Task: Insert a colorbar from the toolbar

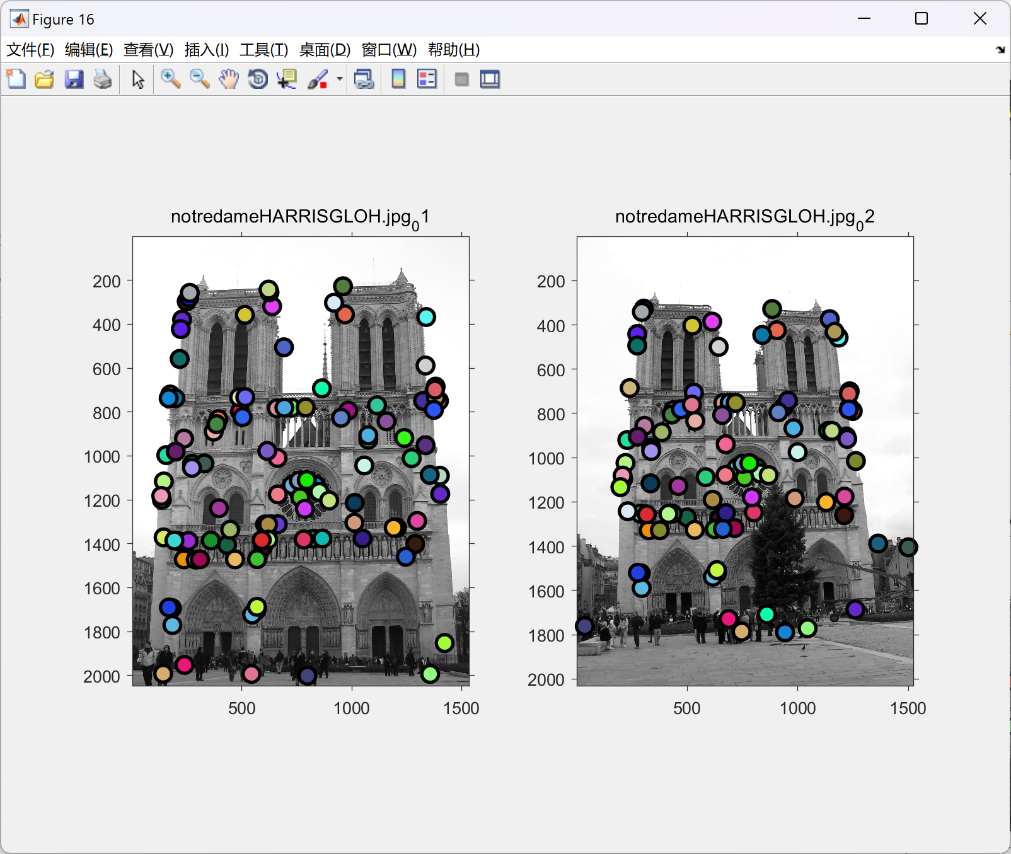Action: pos(398,79)
